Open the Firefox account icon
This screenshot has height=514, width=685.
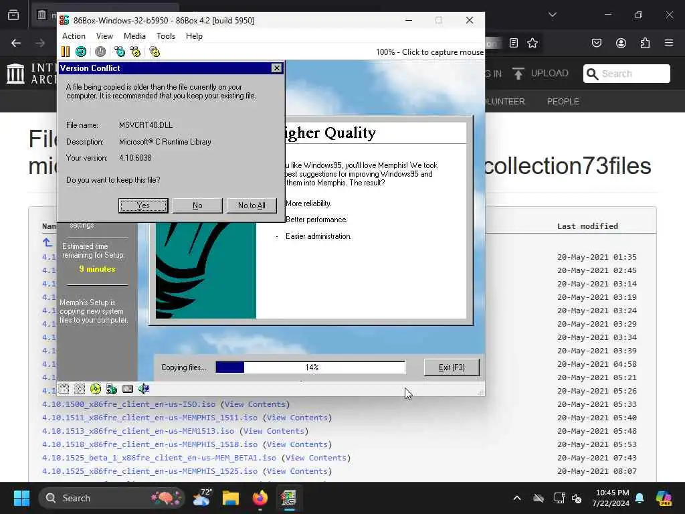(621, 43)
